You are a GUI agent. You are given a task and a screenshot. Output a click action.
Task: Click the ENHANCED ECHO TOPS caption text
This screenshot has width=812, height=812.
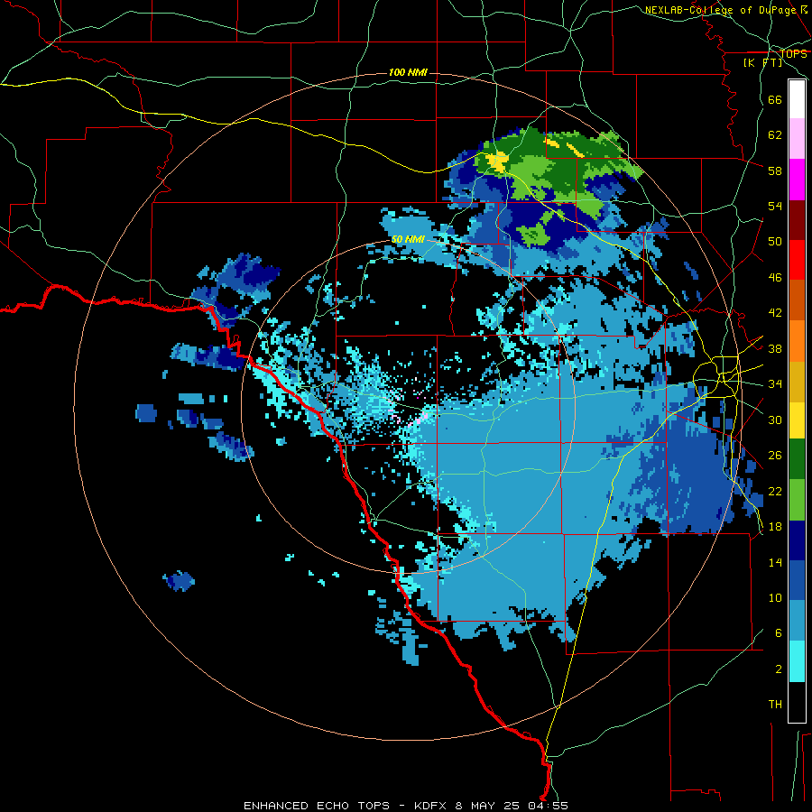(x=316, y=806)
